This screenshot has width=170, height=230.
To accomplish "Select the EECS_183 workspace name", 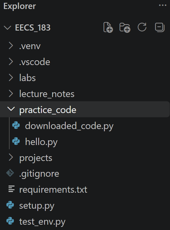I will click(x=33, y=27).
